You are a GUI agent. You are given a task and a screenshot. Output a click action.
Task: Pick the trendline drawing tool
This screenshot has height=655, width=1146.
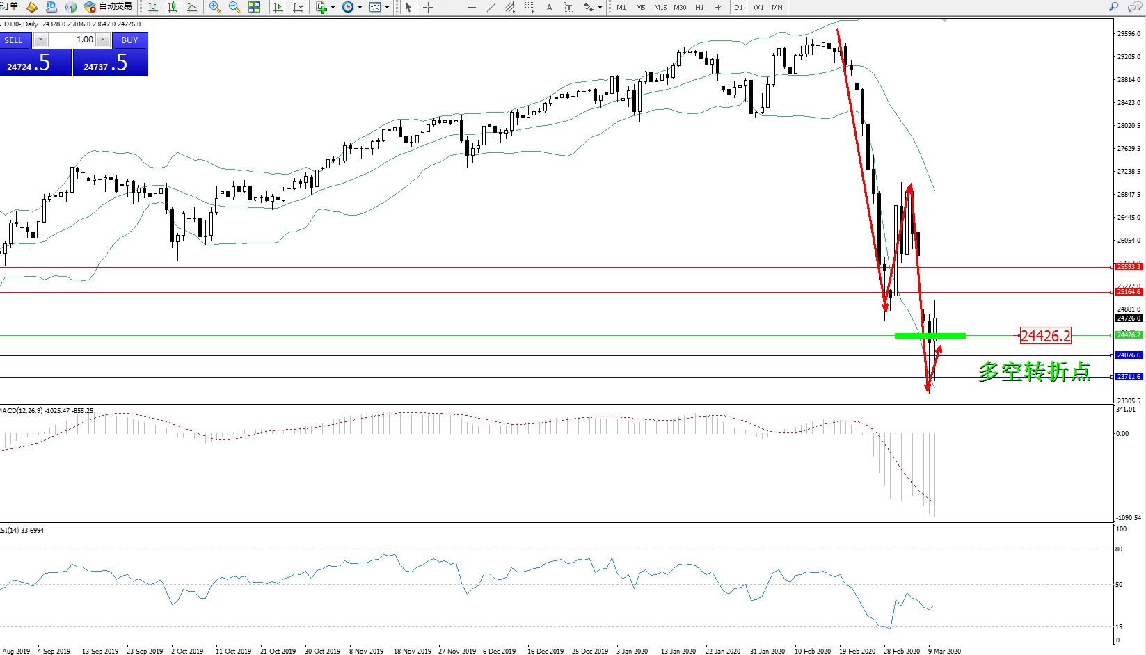491,7
